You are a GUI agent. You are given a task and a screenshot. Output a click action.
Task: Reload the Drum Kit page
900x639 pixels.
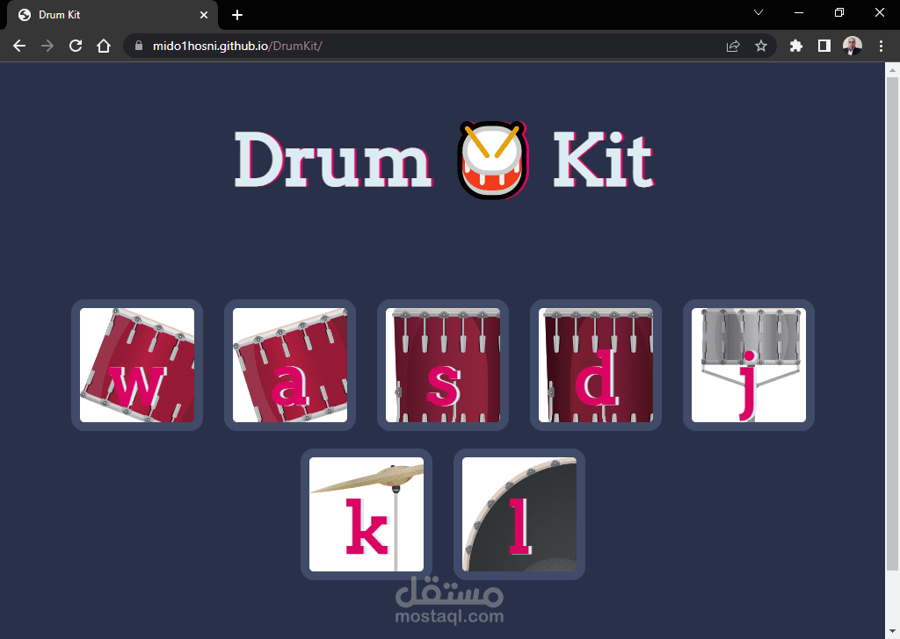(x=76, y=46)
